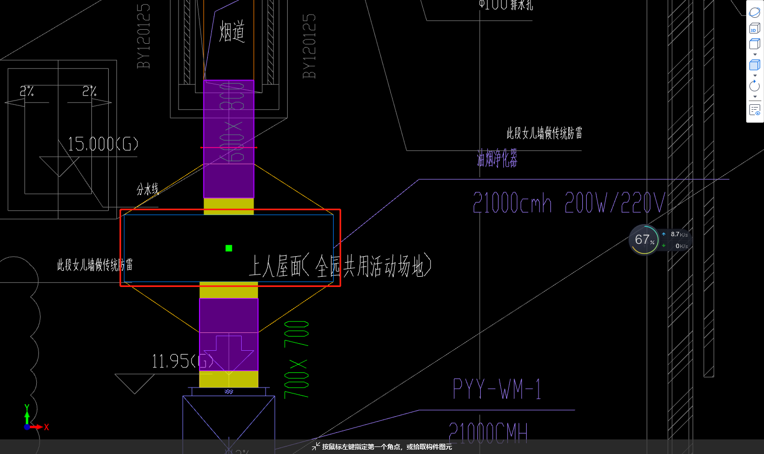764x454 pixels.
Task: Click the label '分水线'
Action: coord(147,189)
